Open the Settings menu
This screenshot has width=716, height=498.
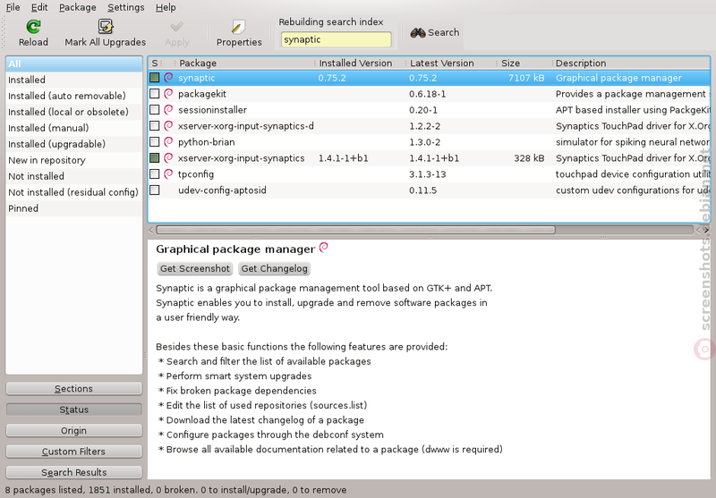(125, 7)
